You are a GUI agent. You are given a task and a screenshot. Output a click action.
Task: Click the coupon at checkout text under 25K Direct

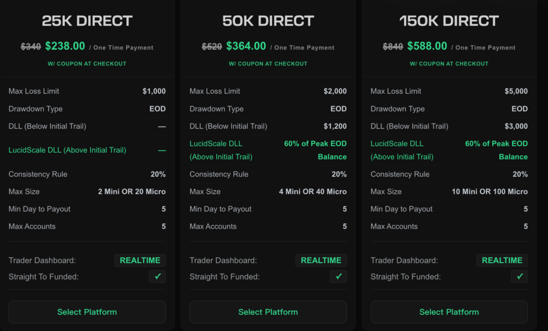point(87,64)
